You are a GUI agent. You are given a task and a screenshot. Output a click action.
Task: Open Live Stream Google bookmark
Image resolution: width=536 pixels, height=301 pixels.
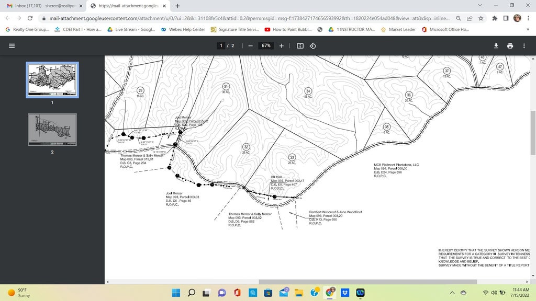click(x=131, y=29)
